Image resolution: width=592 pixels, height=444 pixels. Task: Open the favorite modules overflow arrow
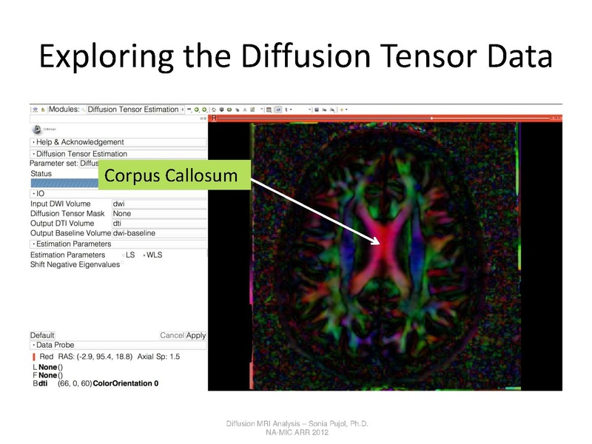(262, 109)
